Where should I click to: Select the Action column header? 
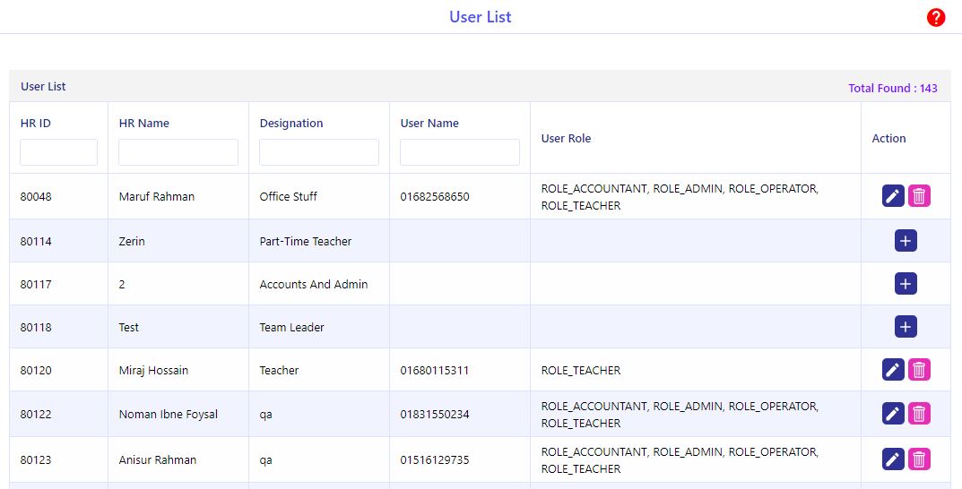pos(888,139)
